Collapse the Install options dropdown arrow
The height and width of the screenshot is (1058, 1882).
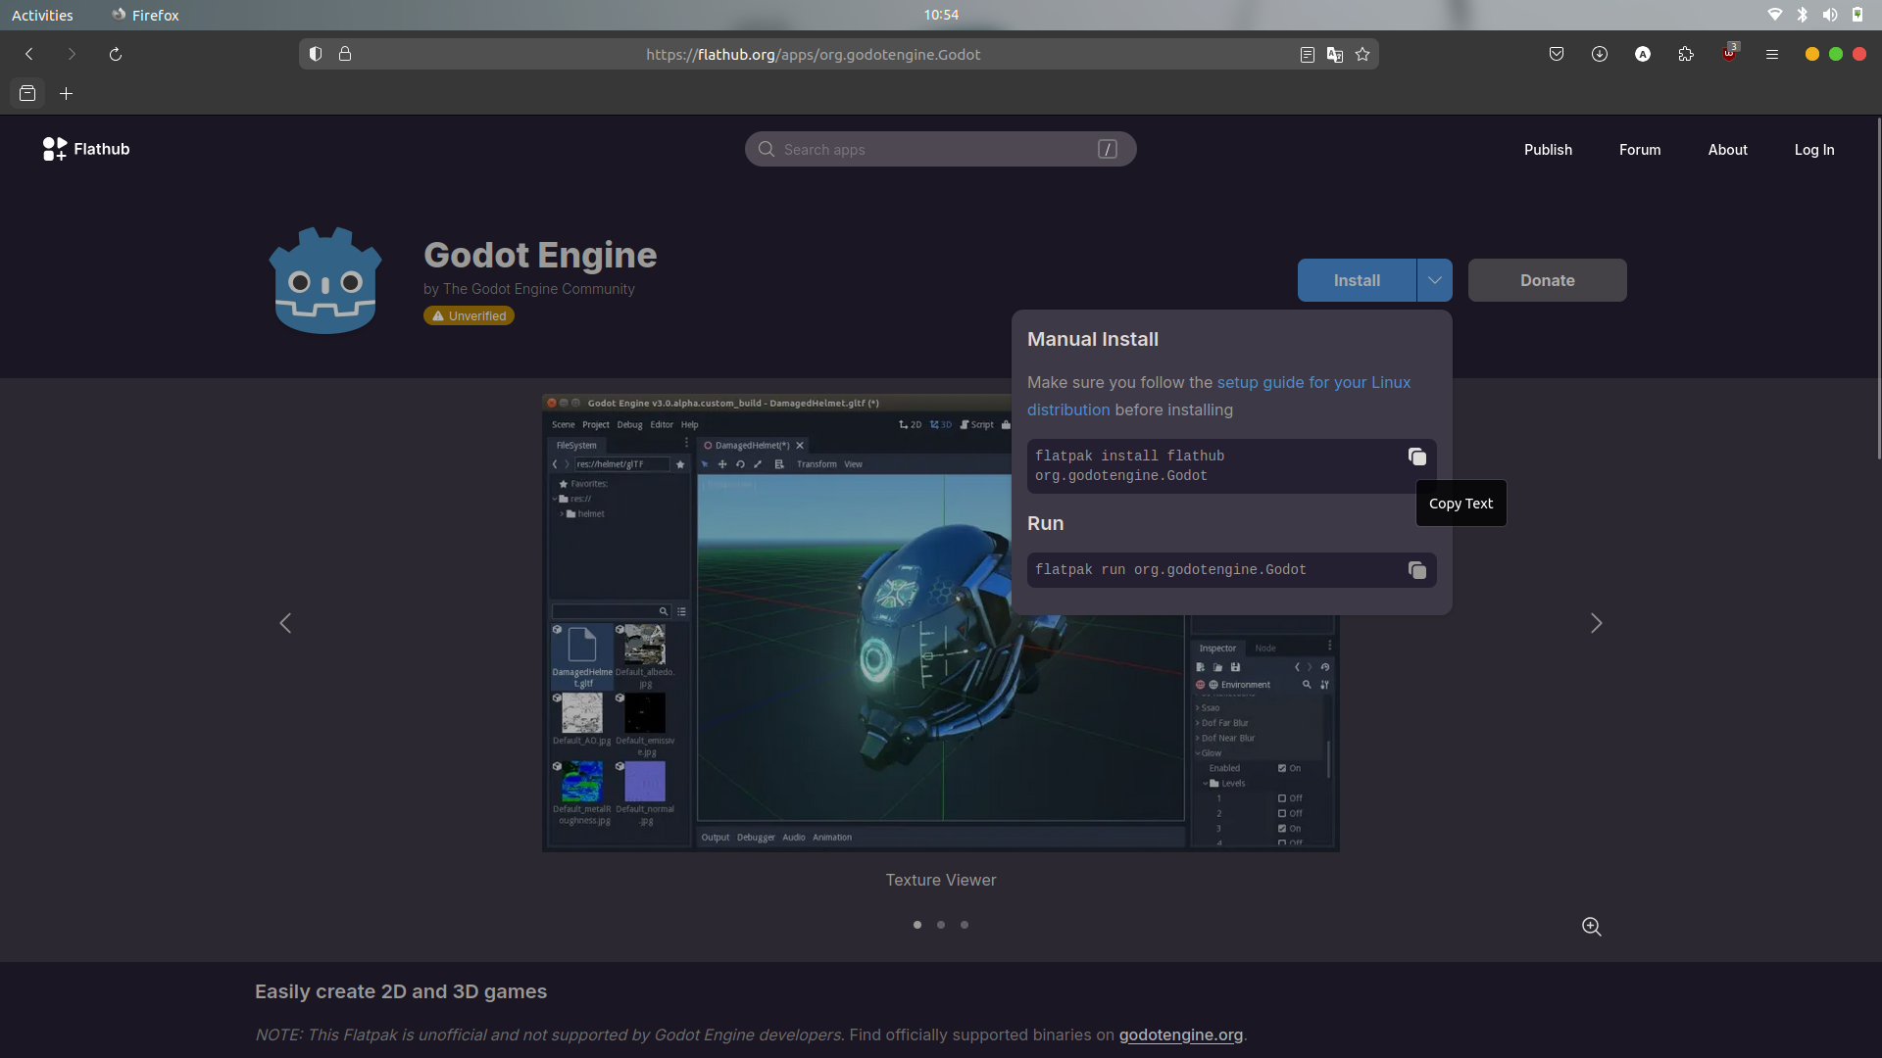pyautogui.click(x=1435, y=280)
